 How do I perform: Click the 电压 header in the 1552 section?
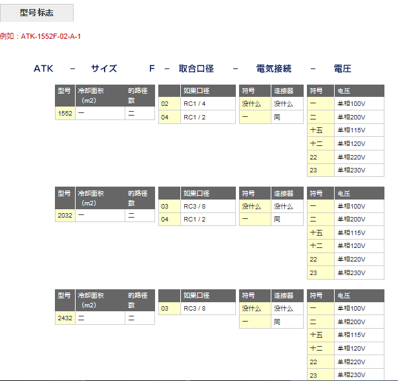click(x=359, y=91)
